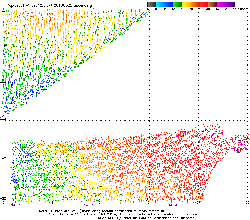Click the brown 35-40 knots legend swatch
The image size is (250, 220).
click(x=213, y=4)
